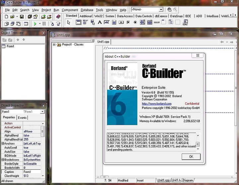Select the Edit box component icon
Image resolution: width=239 pixels, height=185 pixels.
pyautogui.click(x=107, y=23)
